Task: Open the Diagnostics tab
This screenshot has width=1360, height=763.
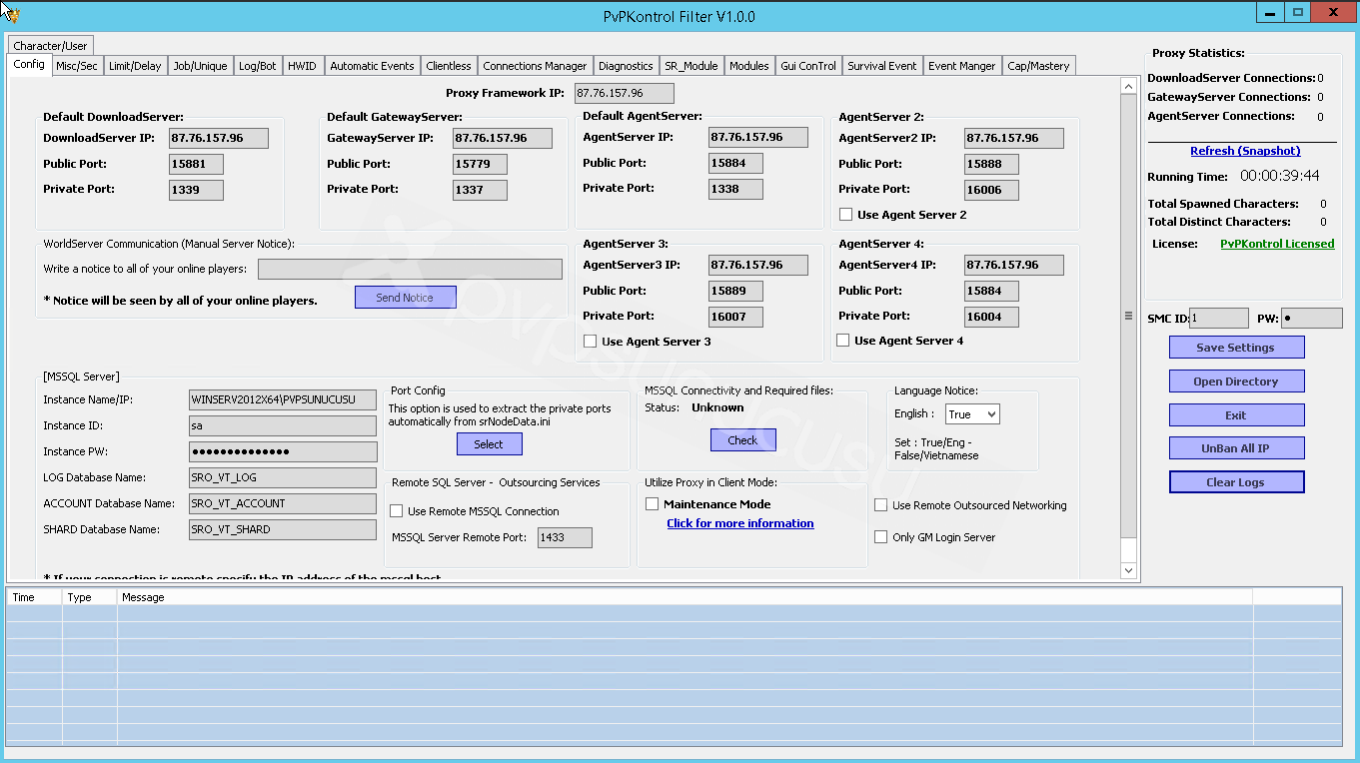Action: 626,66
